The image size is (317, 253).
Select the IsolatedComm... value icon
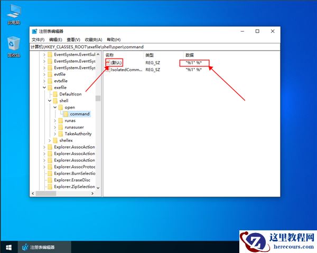click(x=108, y=70)
